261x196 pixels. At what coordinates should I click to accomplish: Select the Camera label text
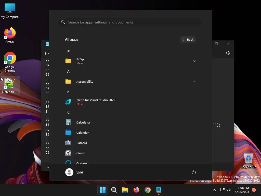click(x=82, y=143)
